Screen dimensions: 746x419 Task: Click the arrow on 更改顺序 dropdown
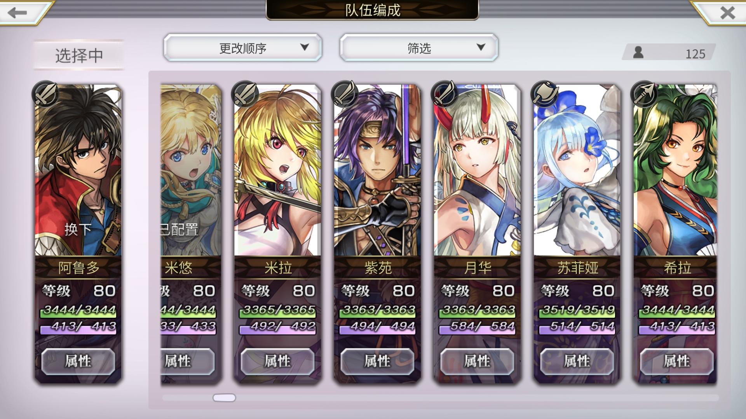click(x=305, y=47)
